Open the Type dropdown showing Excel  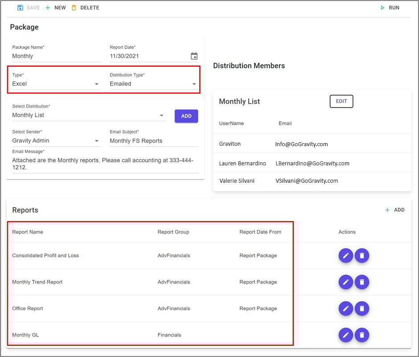coord(56,84)
